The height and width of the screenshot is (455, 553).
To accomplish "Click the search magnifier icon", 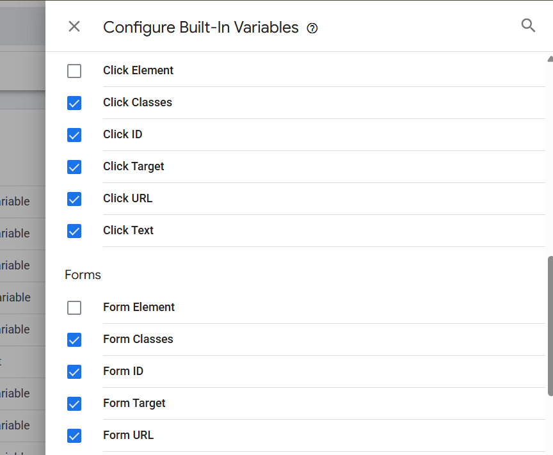I will [x=528, y=26].
